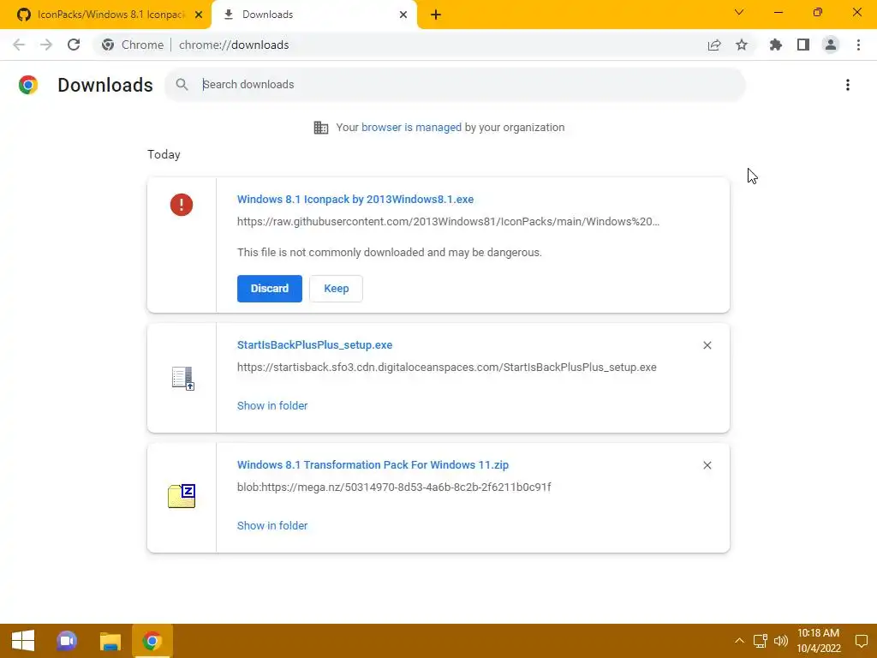The height and width of the screenshot is (658, 877).
Task: Click the organization building icon
Action: pos(321,128)
